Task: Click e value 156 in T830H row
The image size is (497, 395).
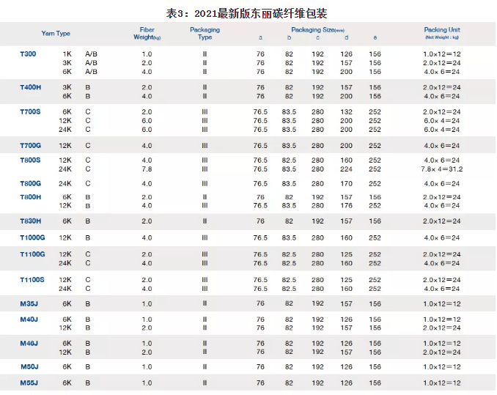Action: pos(375,221)
